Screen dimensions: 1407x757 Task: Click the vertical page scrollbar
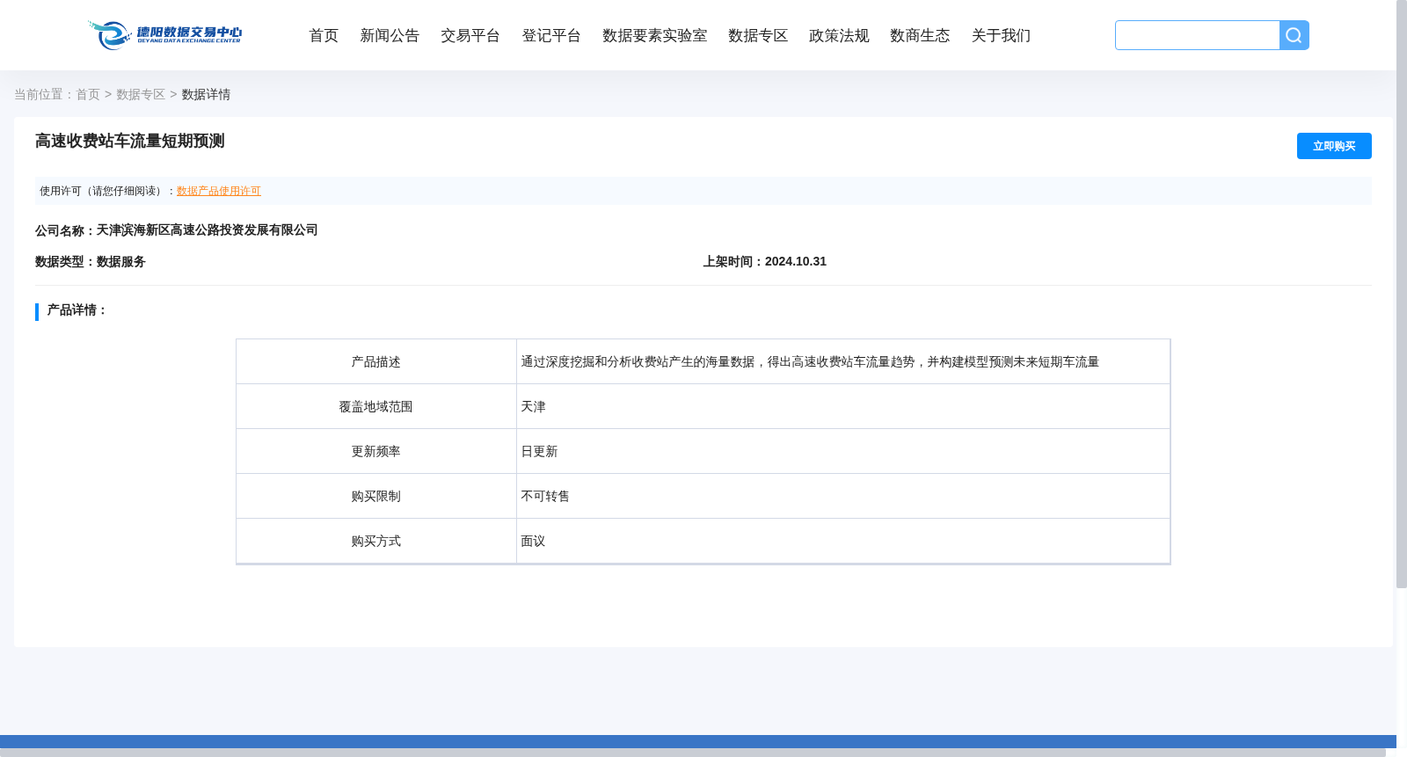(1402, 294)
